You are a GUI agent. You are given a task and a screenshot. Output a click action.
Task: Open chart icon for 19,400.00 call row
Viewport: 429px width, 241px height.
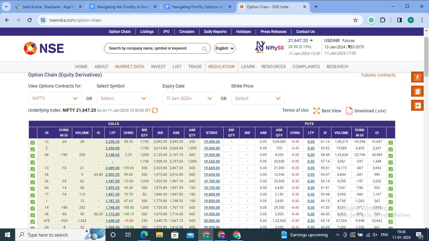(x=33, y=142)
